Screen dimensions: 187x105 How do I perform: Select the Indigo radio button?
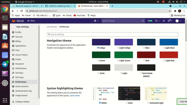click(x=98, y=48)
